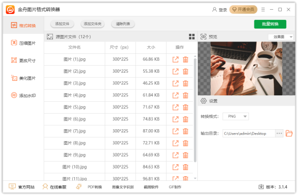Click the 批量转换 button
This screenshot has width=298, height=196.
270,24
